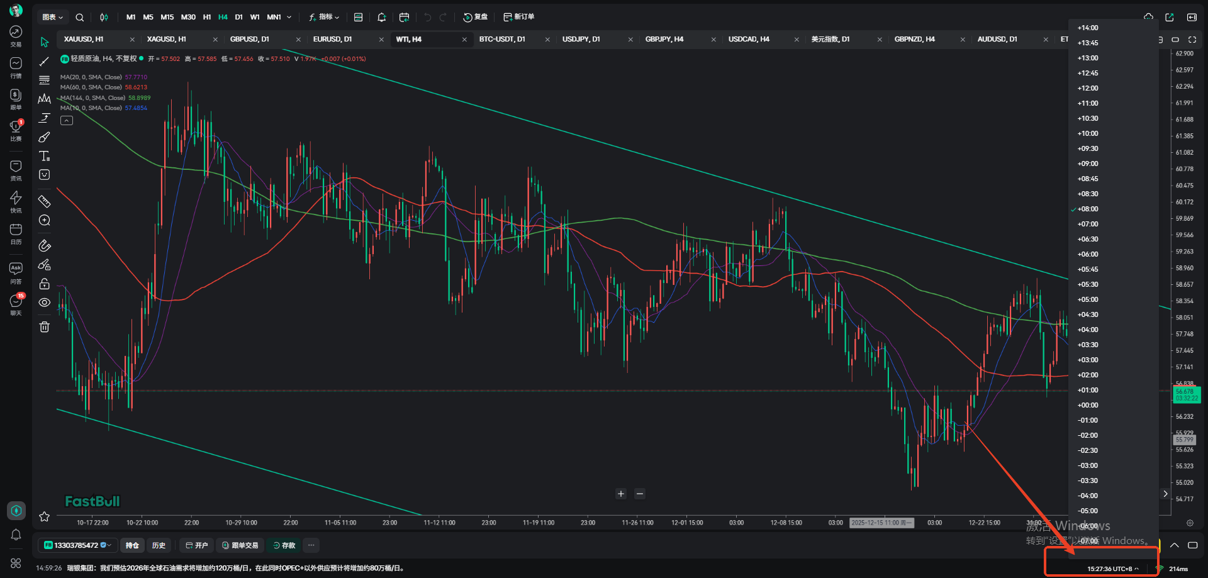Viewport: 1208px width, 578px height.
Task: Click the chart zoom-out minus button
Action: (640, 494)
